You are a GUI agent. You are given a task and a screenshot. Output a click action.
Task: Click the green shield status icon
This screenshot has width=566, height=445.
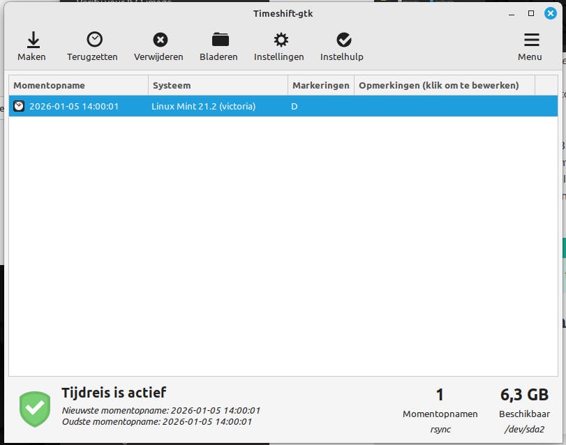pyautogui.click(x=35, y=409)
